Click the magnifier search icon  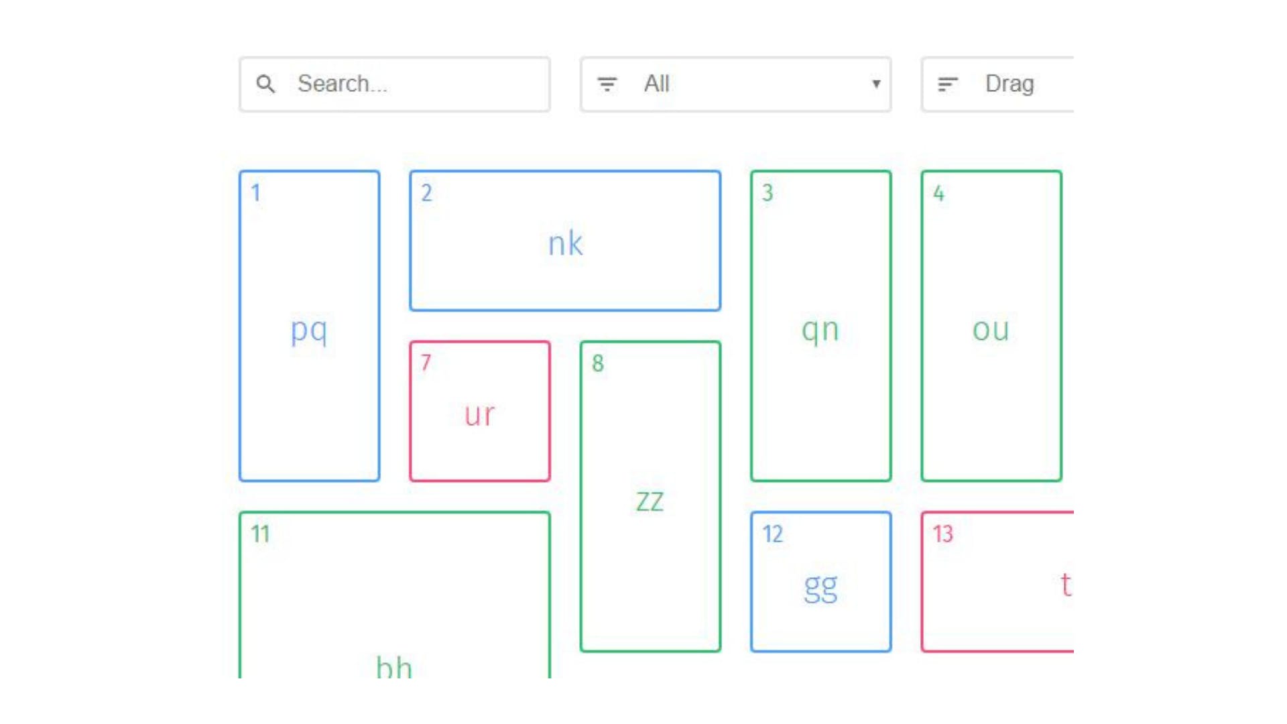[265, 84]
